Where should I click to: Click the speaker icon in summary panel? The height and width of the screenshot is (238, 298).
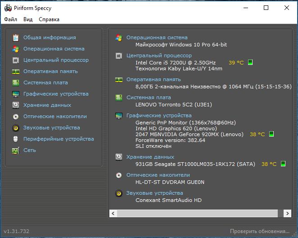pos(119,193)
